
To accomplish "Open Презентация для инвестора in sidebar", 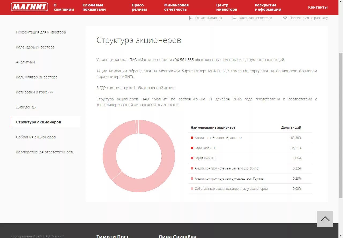I will [41, 32].
